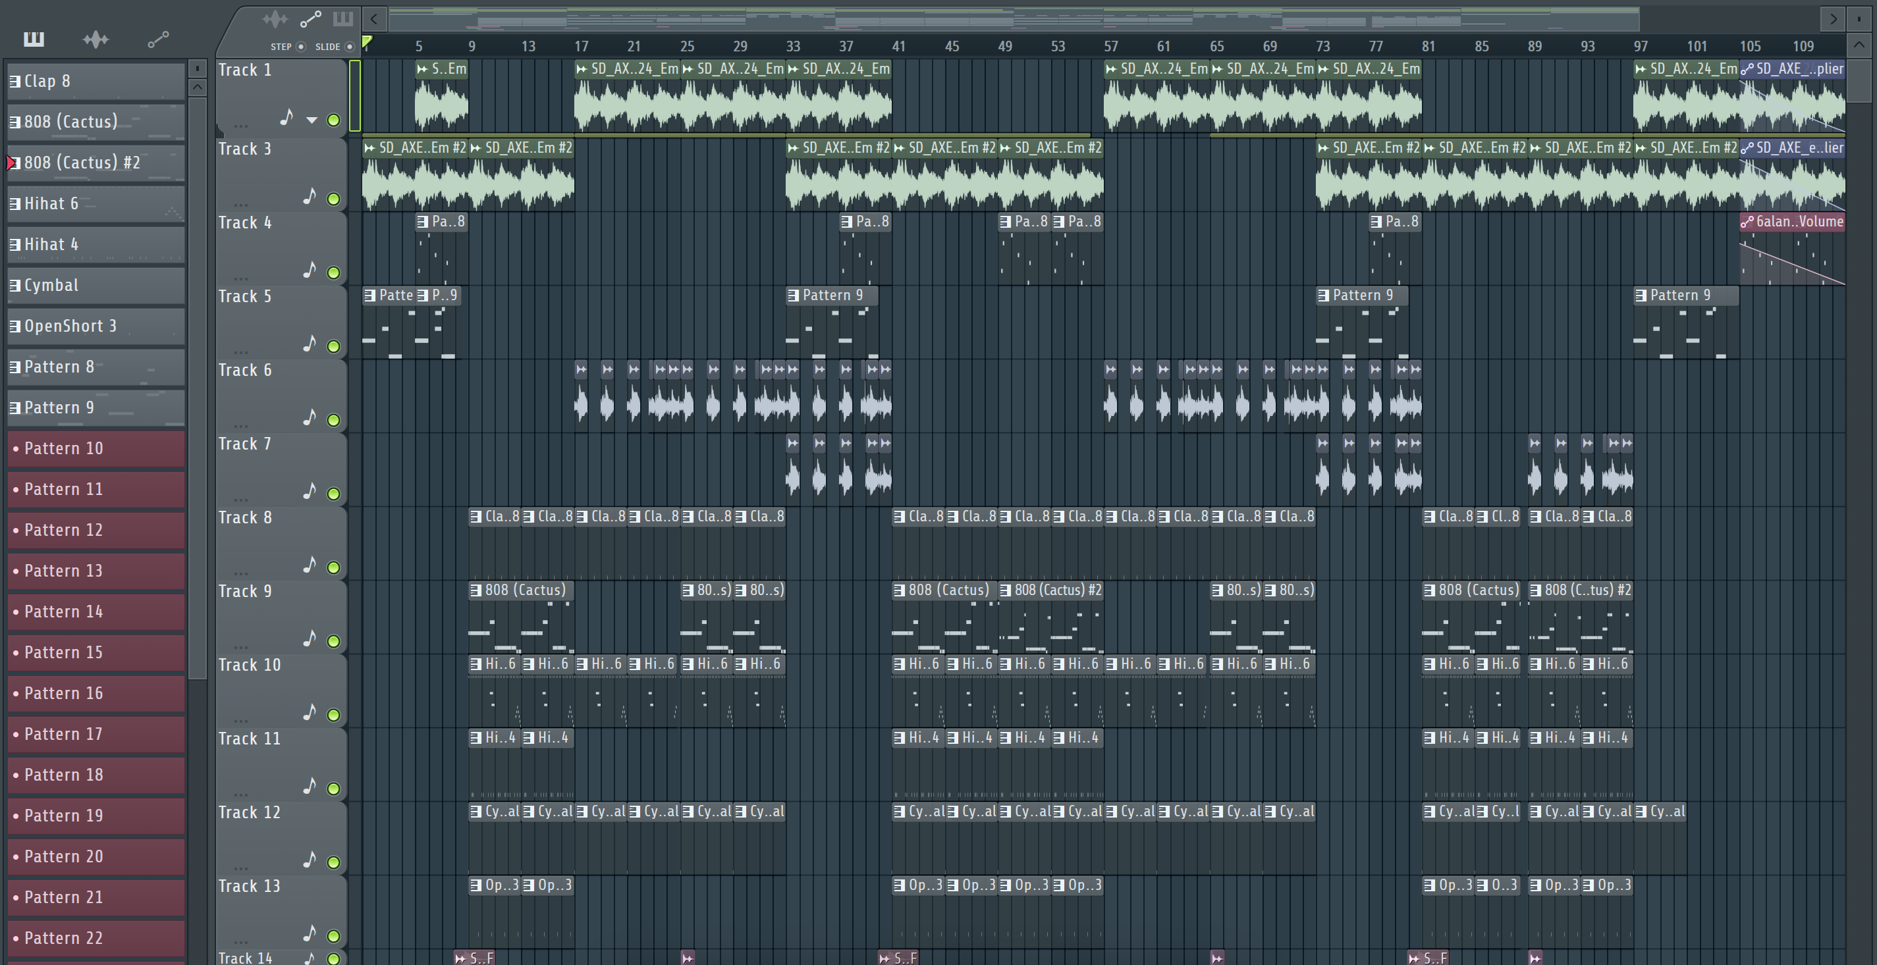Select 808 (Cactus) #2 pattern in picker
1877x965 pixels.
pyautogui.click(x=96, y=163)
